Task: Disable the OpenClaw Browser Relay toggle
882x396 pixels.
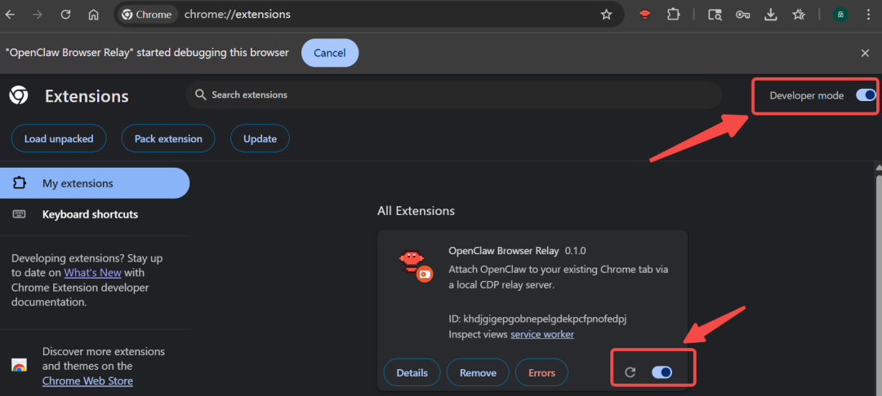Action: coord(662,372)
